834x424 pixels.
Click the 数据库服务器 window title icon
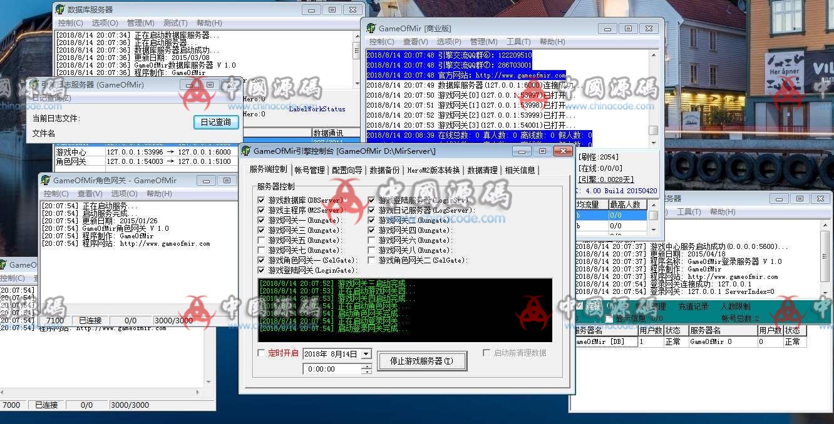click(60, 9)
